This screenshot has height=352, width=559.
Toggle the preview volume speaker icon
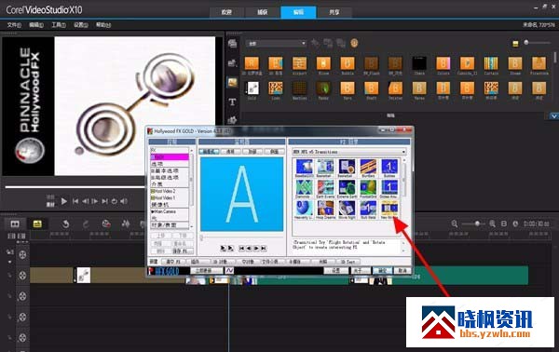124,201
